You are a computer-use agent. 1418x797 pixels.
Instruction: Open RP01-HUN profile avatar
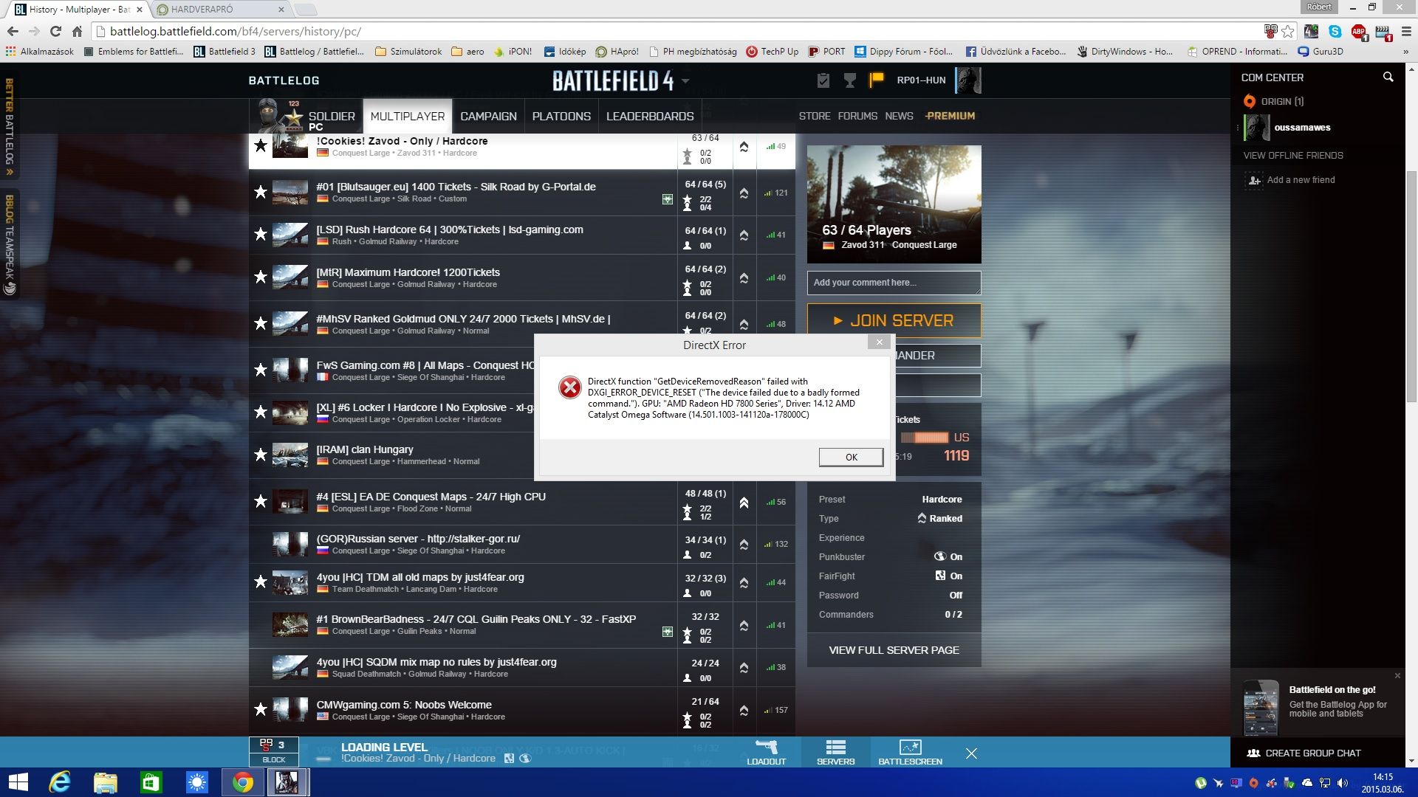coord(968,80)
